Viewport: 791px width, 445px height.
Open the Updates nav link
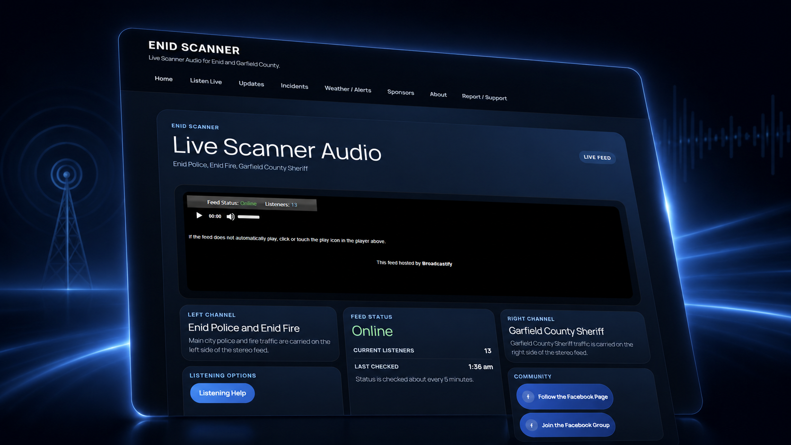click(251, 84)
